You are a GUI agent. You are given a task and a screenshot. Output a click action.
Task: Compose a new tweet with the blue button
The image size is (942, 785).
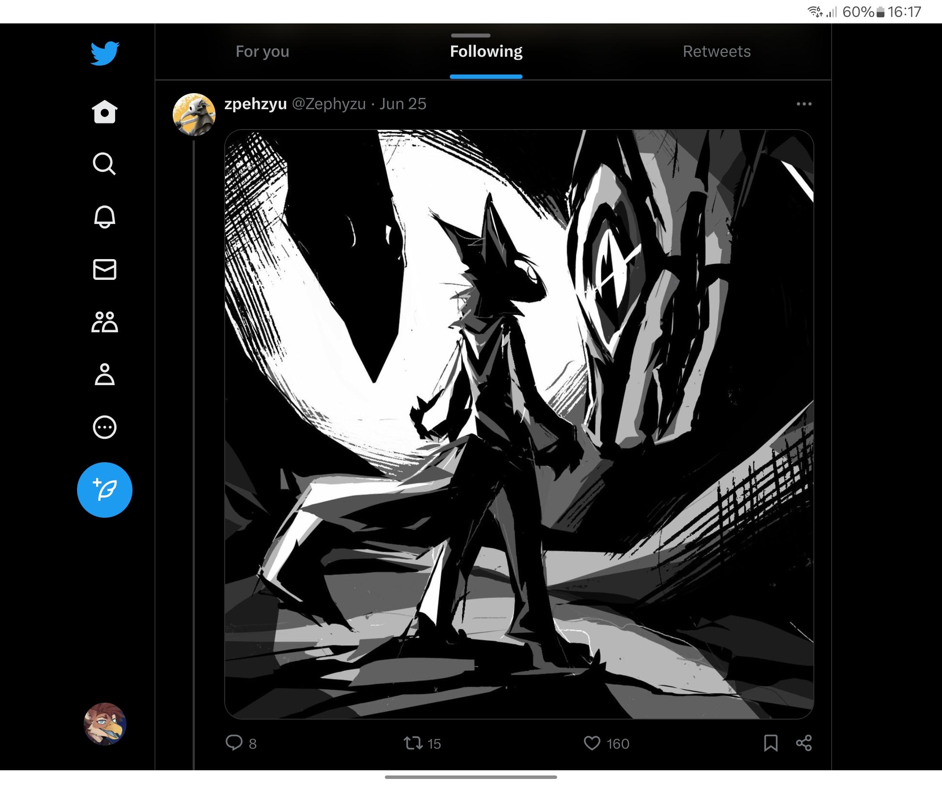pyautogui.click(x=104, y=490)
